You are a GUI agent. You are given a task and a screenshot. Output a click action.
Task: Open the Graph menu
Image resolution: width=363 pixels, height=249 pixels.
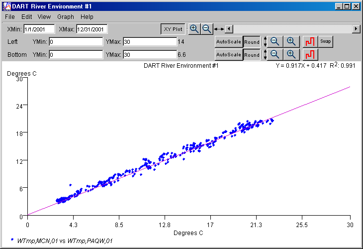pyautogui.click(x=66, y=17)
